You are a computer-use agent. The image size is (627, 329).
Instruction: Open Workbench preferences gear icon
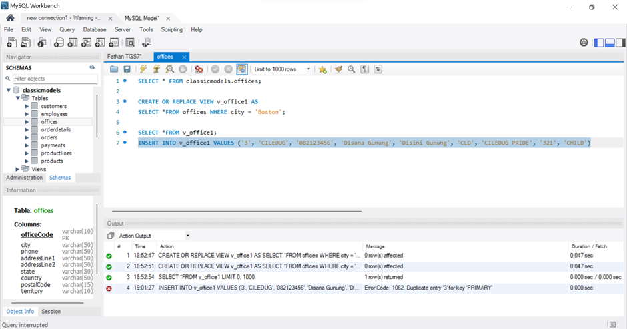(x=584, y=43)
